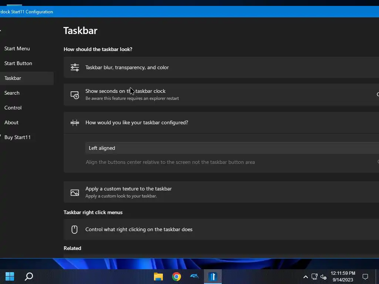Open the About section
This screenshot has height=284, width=379.
[x=11, y=122]
